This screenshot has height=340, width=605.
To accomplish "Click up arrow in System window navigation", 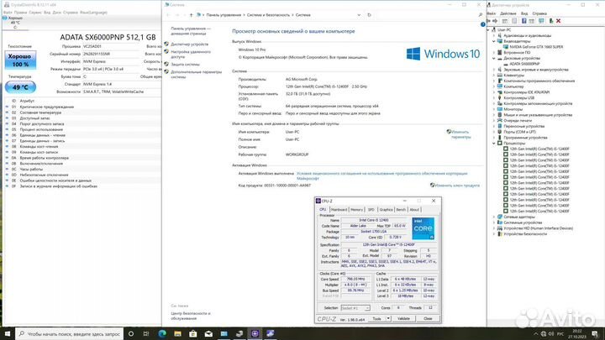I will (192, 15).
